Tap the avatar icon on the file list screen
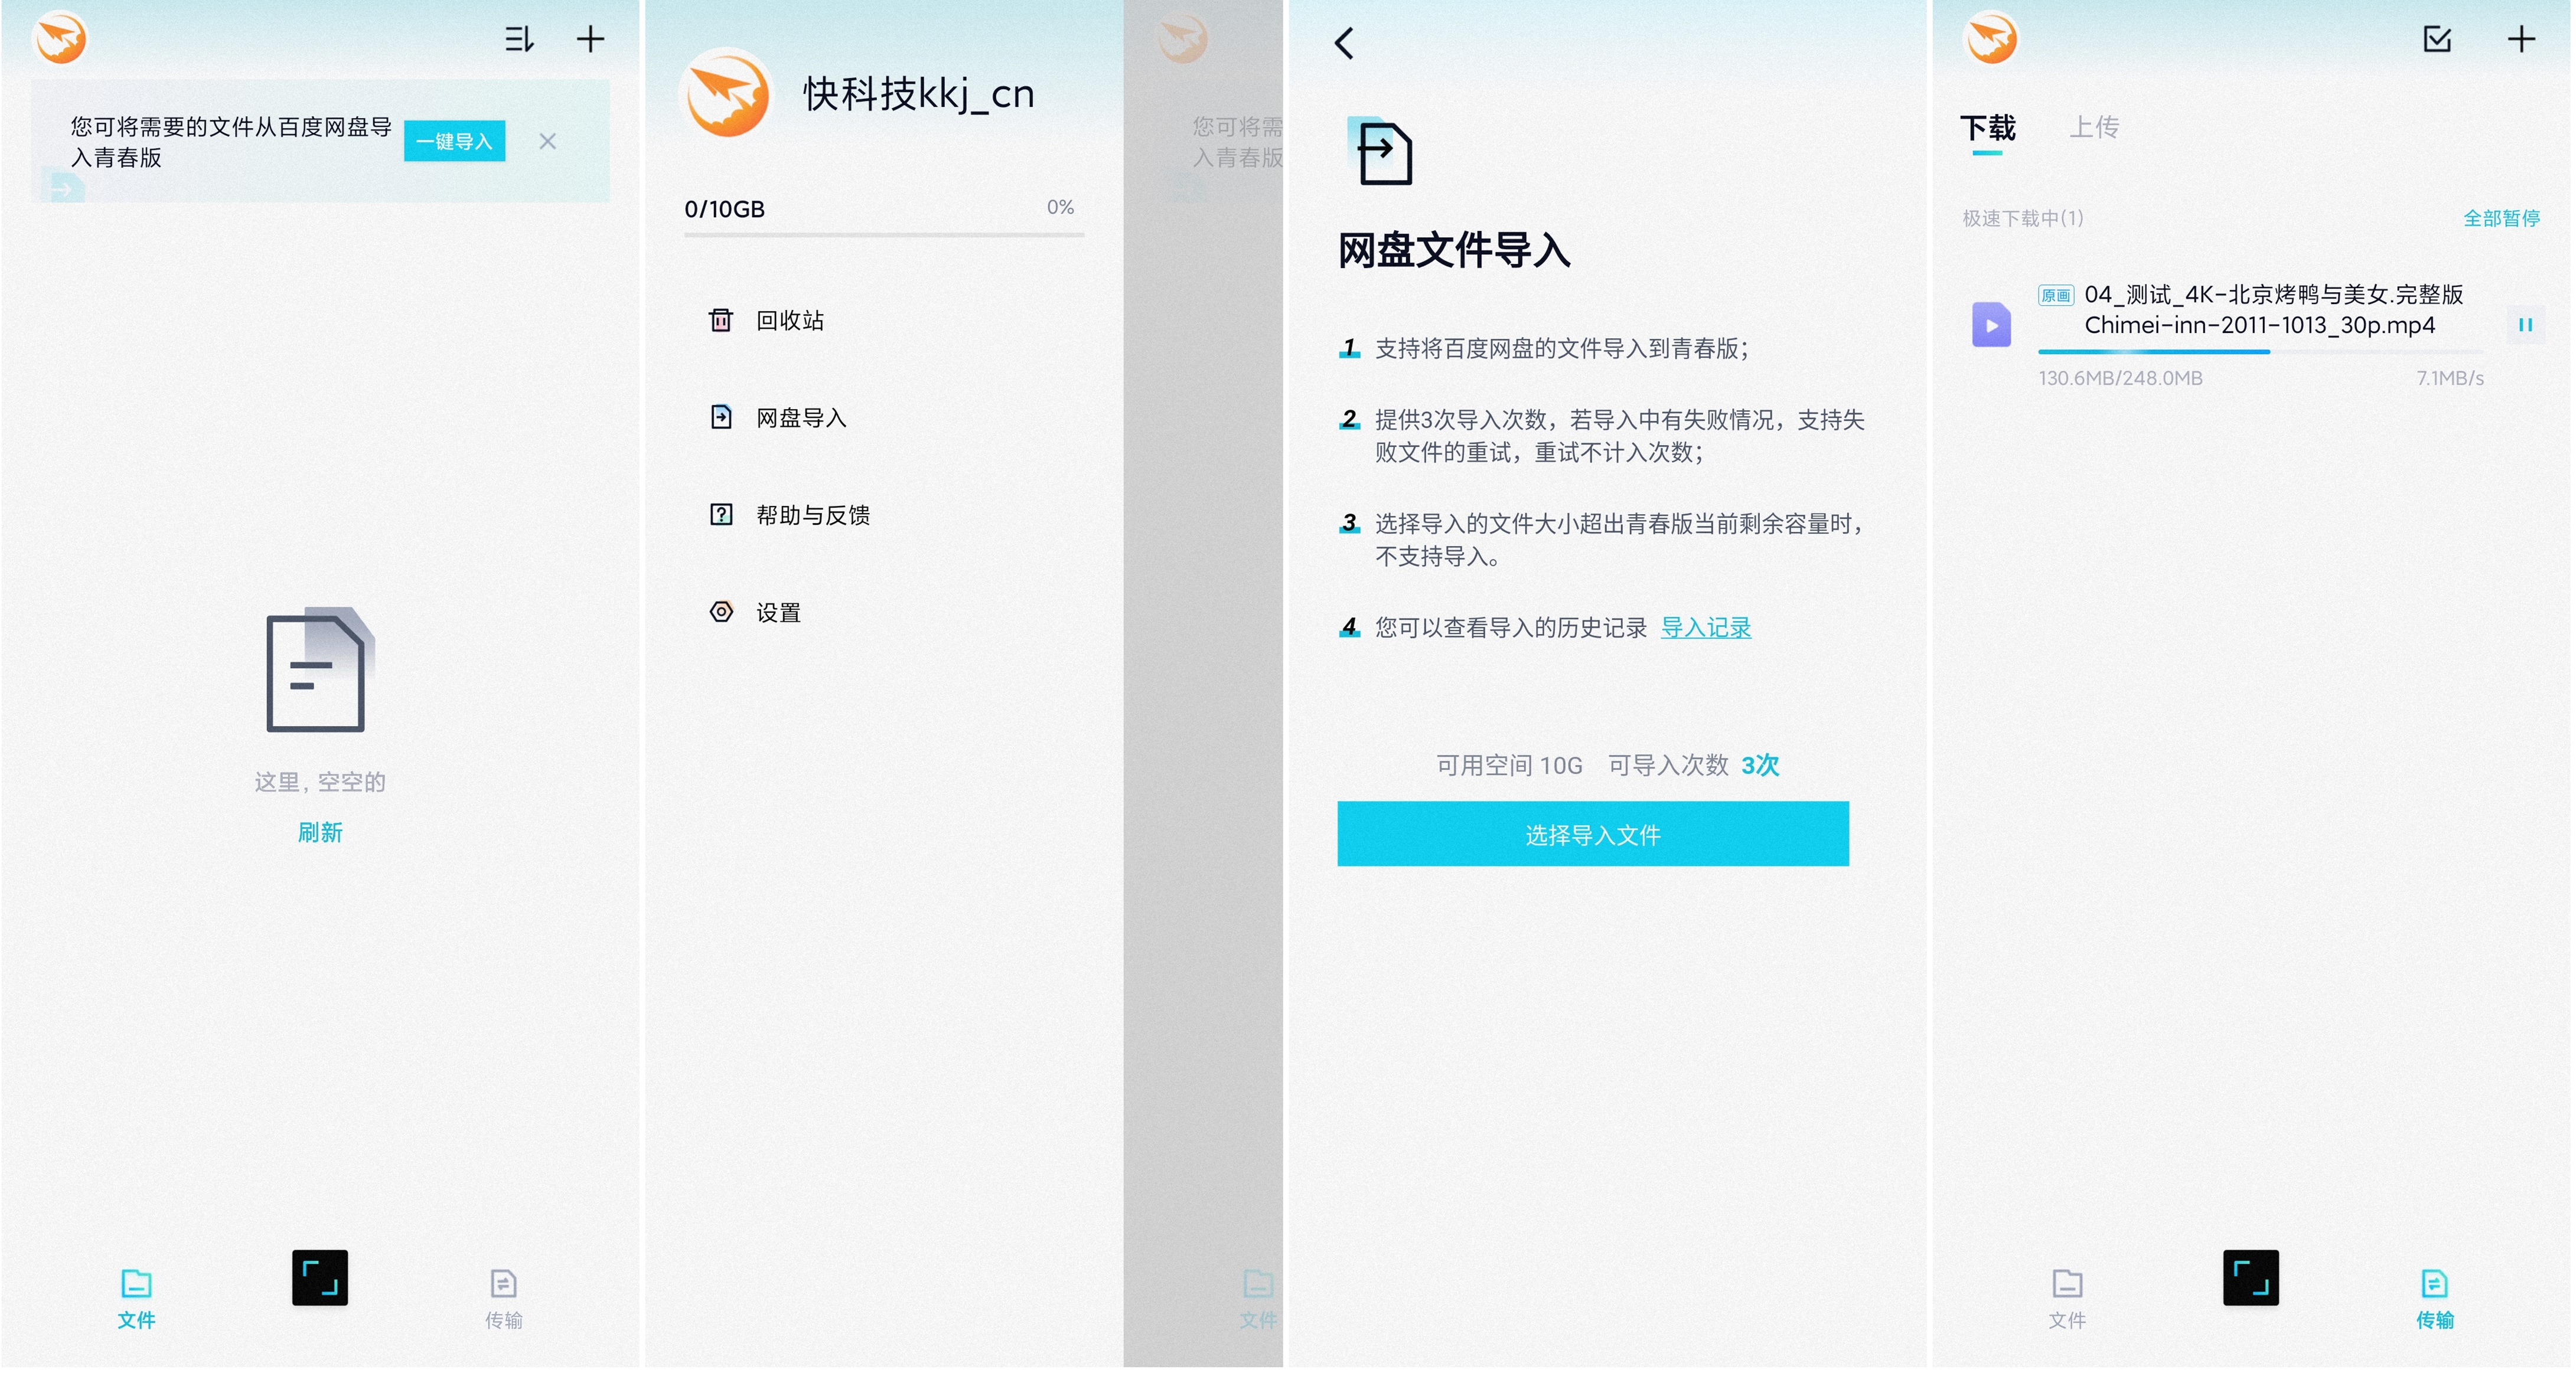Image resolution: width=2576 pixels, height=1373 pixels. (x=60, y=38)
